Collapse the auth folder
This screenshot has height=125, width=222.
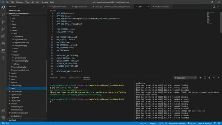[15, 33]
